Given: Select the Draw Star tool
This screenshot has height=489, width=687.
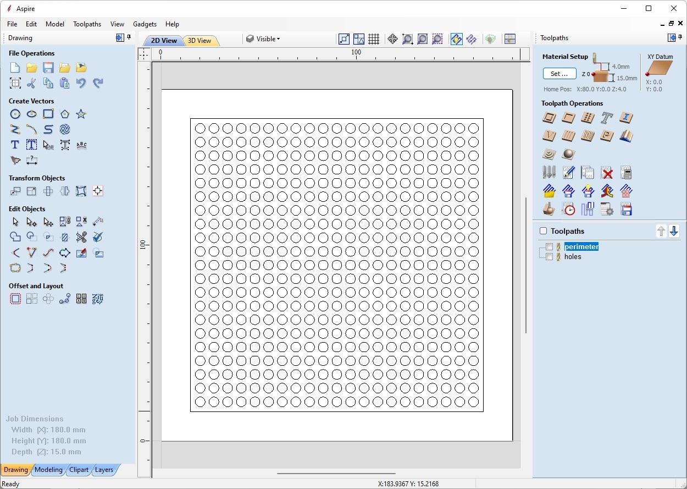Looking at the screenshot, I should [x=81, y=114].
